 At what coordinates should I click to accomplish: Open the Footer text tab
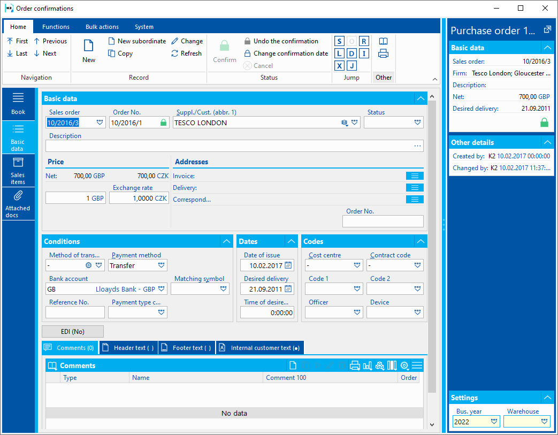pos(187,348)
